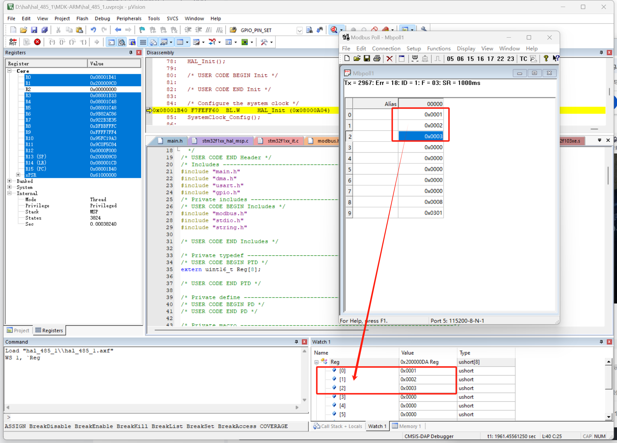Open the Call Stack + Locals tab
The width and height of the screenshot is (617, 443).
[x=338, y=426]
